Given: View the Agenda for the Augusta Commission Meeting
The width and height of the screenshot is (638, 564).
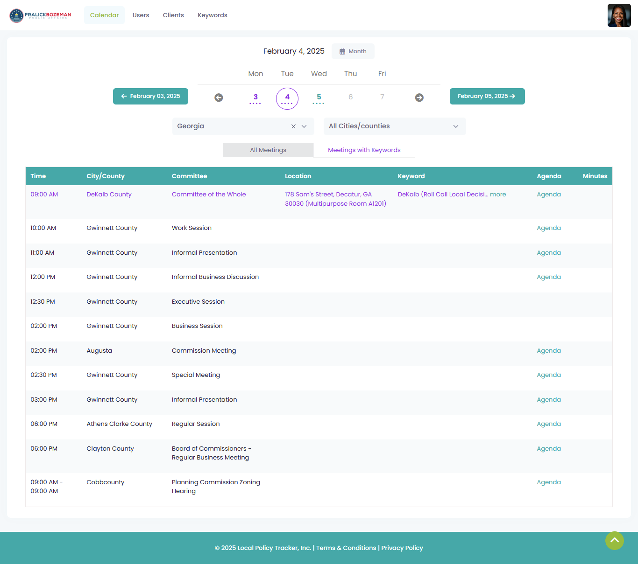Looking at the screenshot, I should pyautogui.click(x=549, y=350).
